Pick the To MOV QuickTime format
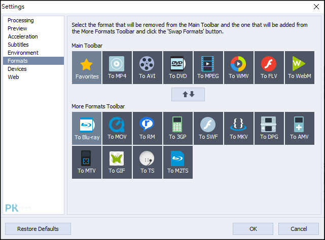 [x=117, y=129]
